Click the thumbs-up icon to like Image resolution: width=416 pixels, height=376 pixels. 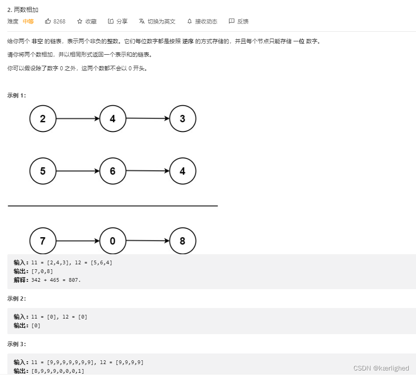tap(48, 21)
